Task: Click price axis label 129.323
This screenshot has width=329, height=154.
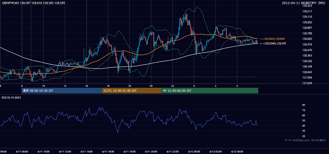Action: click(x=307, y=6)
